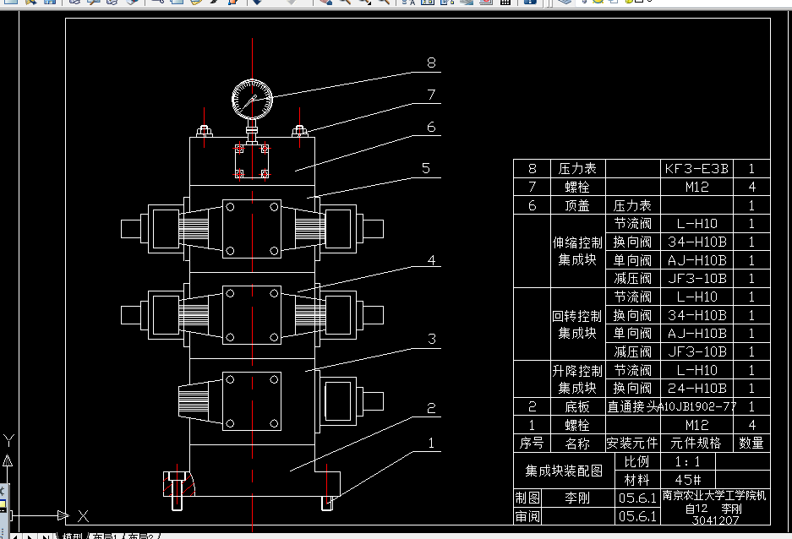Click the 数量 column header

tap(751, 443)
